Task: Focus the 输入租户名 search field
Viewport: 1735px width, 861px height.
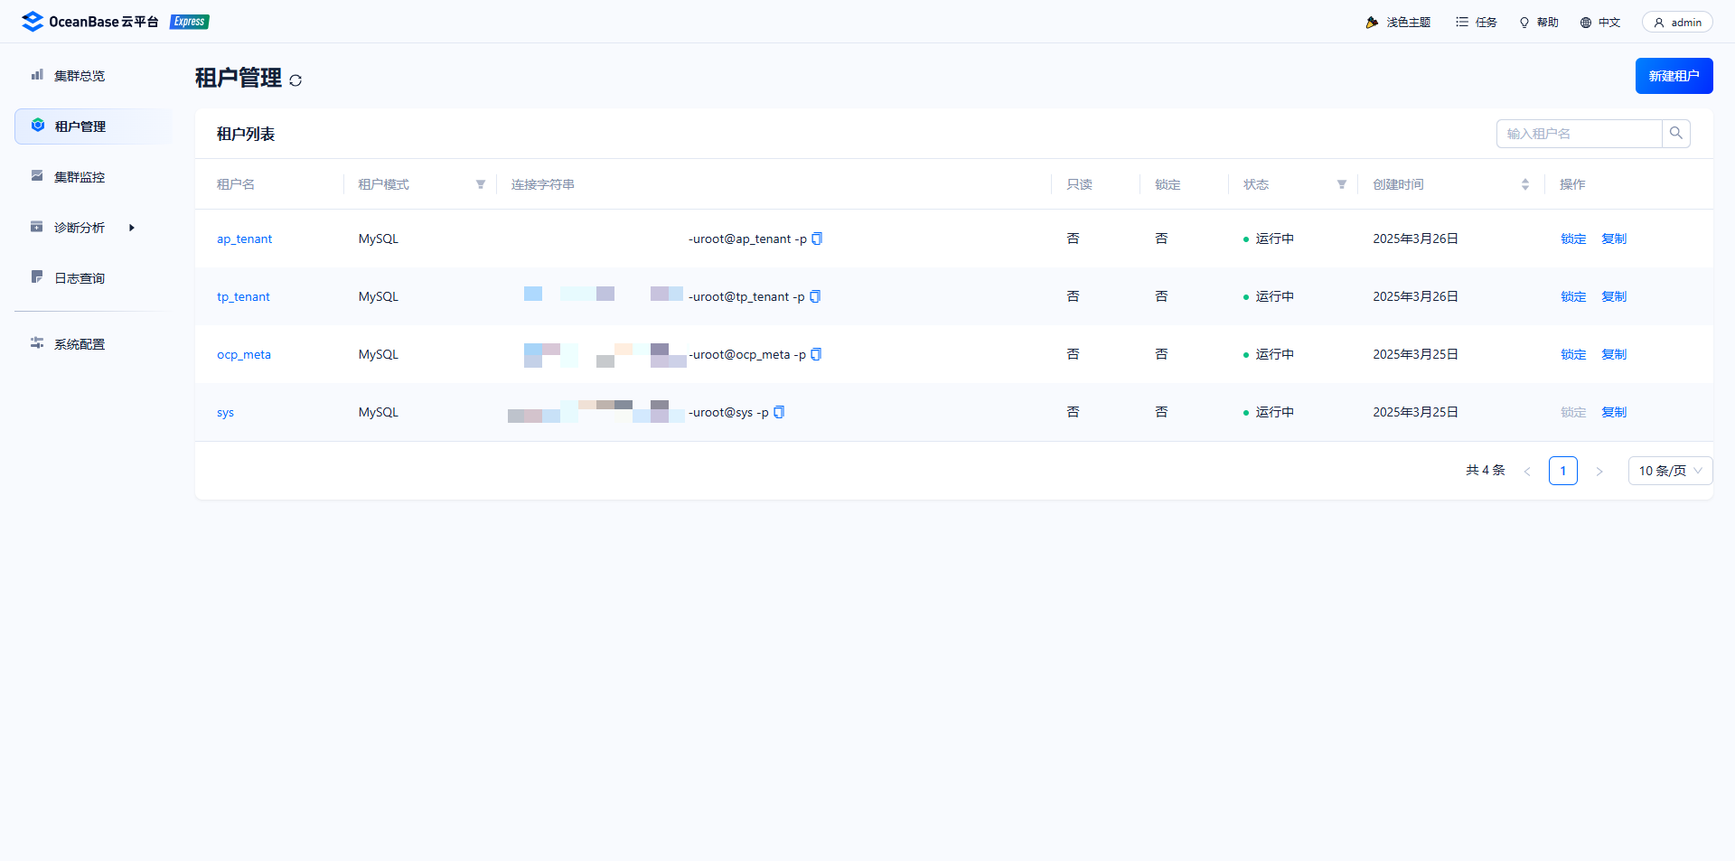Action: pos(1580,134)
